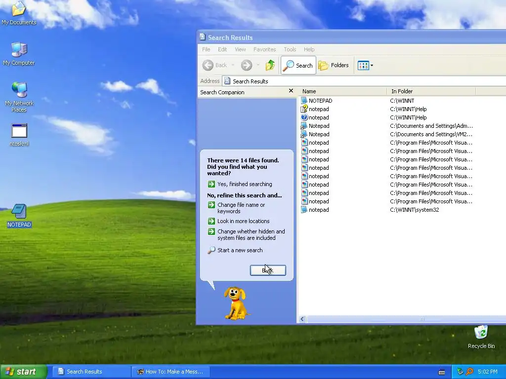Image resolution: width=506 pixels, height=379 pixels.
Task: Open the Tools menu
Action: pos(290,49)
